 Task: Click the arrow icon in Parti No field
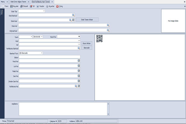pyautogui.click(x=79, y=61)
